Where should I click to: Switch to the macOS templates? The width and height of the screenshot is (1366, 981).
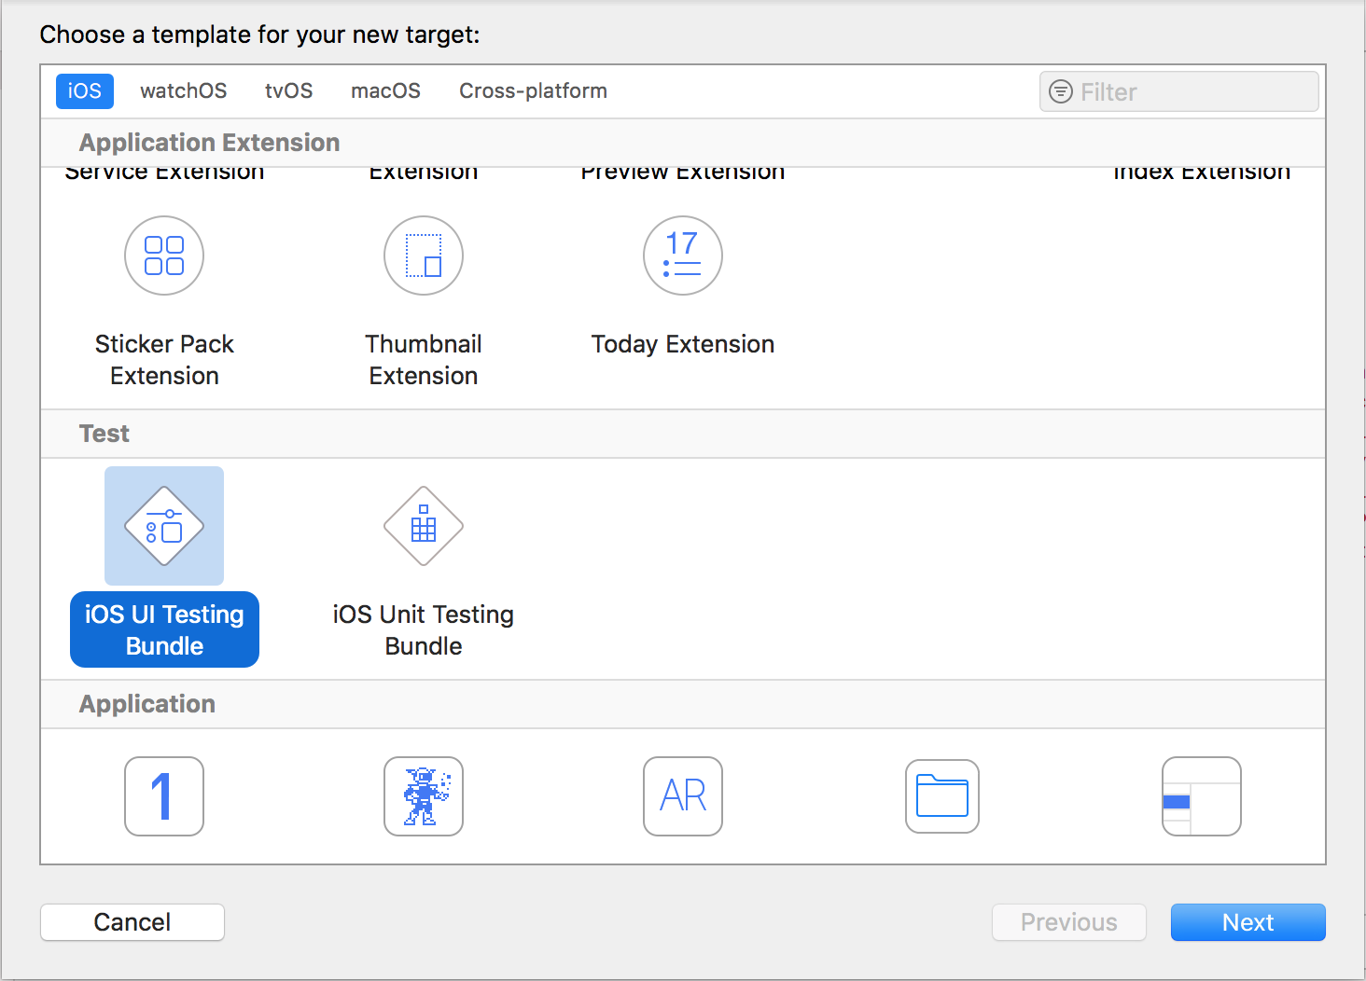pos(385,90)
